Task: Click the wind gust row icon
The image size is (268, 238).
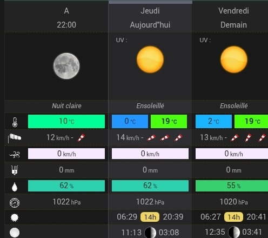Action: click(x=15, y=155)
